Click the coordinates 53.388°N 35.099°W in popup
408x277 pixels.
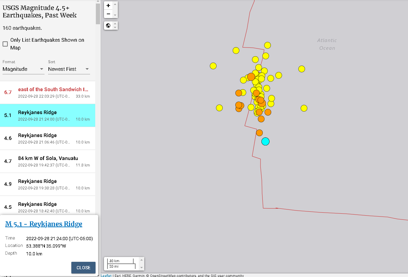pyautogui.click(x=46, y=246)
